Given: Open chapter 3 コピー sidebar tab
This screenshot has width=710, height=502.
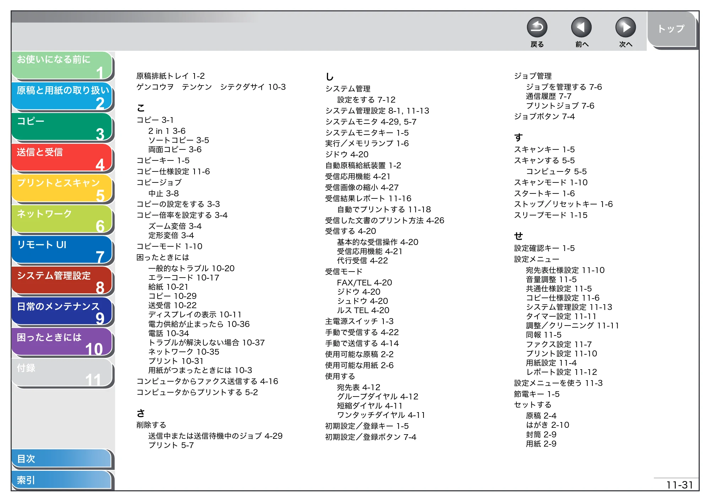Looking at the screenshot, I should [62, 127].
